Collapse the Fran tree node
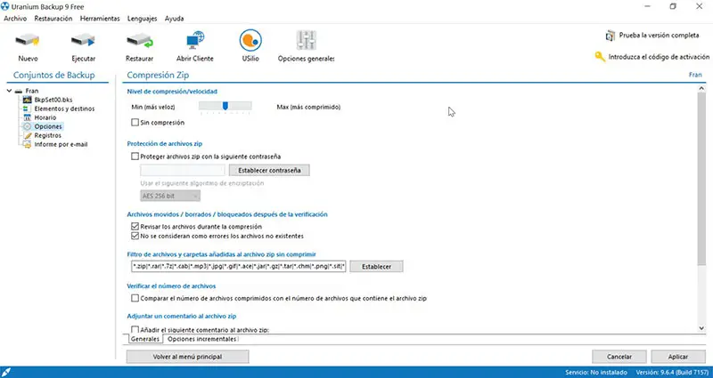The height and width of the screenshot is (378, 713). click(9, 92)
